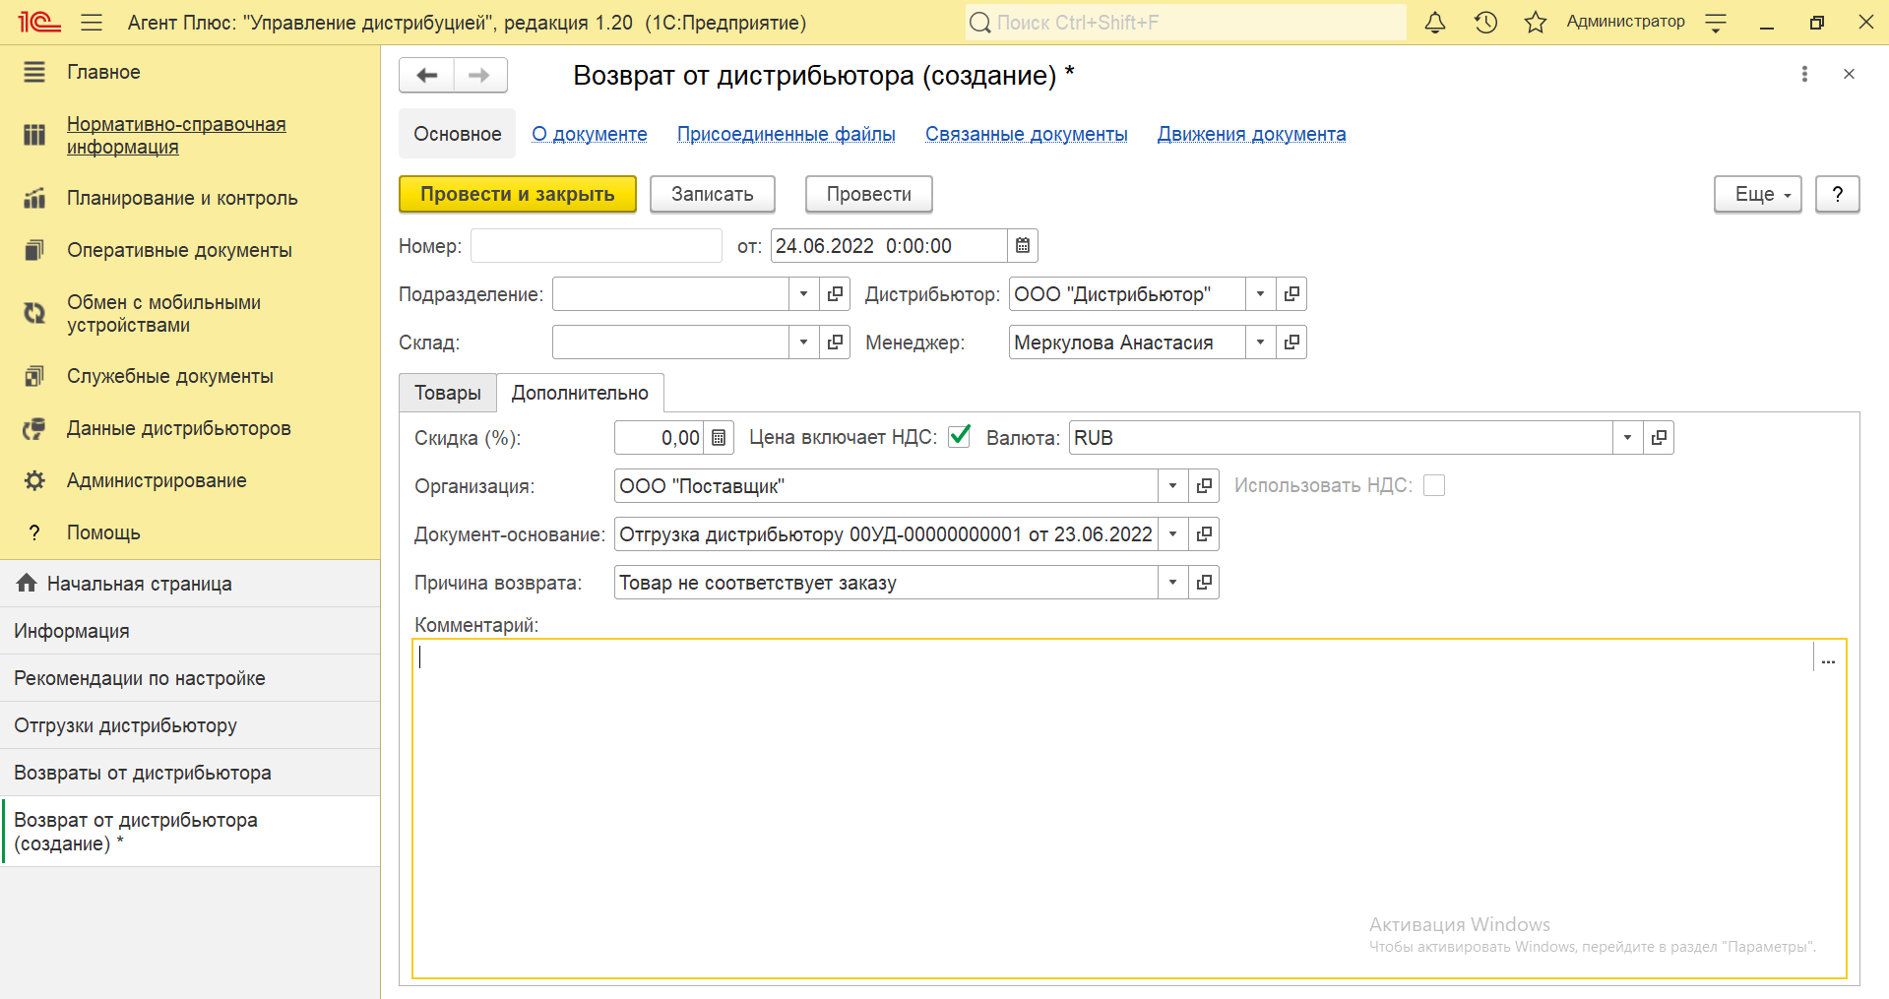Close the document form with X icon

coord(1849,74)
